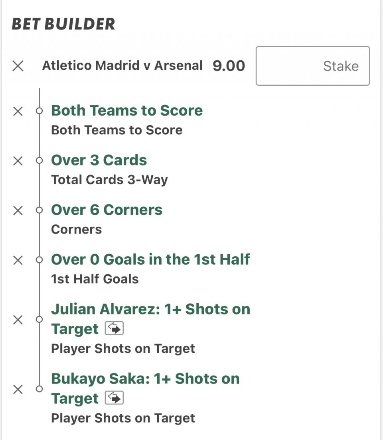Remove the Both Teams to Score selection

point(18,111)
